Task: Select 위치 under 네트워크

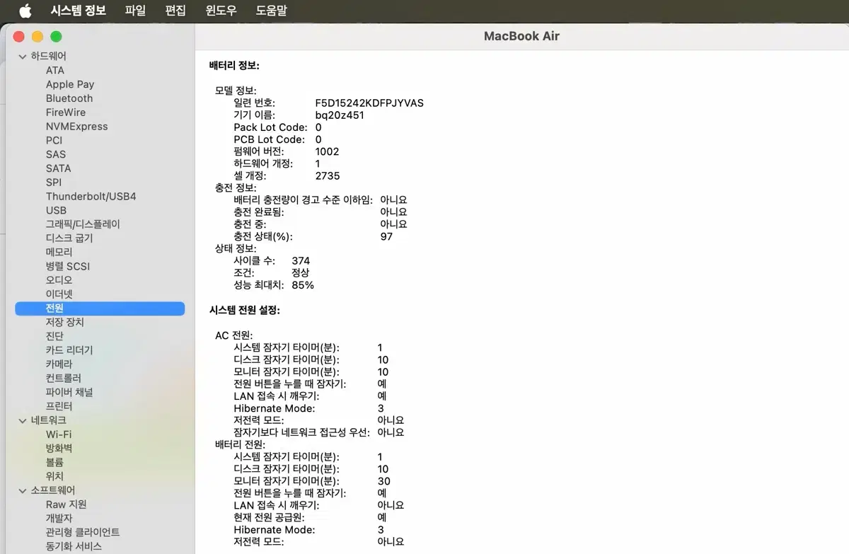Action: pos(54,476)
